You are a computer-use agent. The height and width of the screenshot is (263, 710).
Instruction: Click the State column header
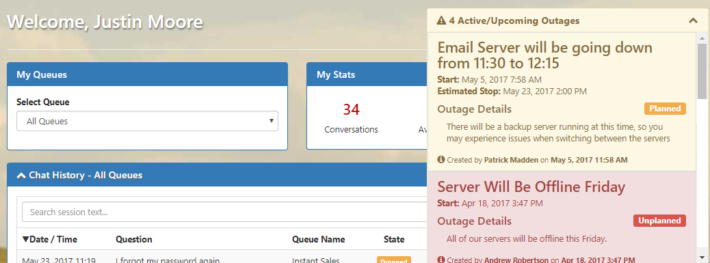[394, 239]
